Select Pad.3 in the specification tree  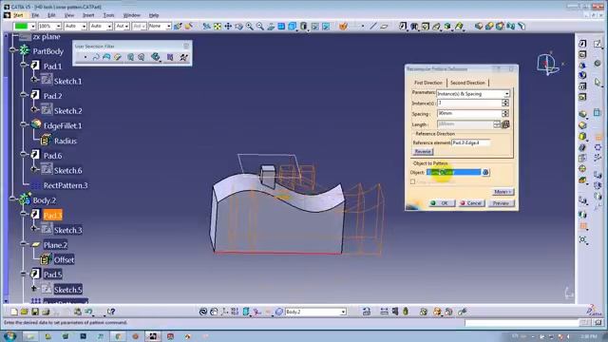[53, 216]
